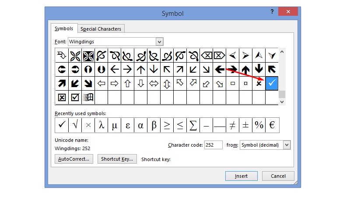Select the small bold X cross symbol
Viewport: 350px width, 197px height.
[x=259, y=83]
